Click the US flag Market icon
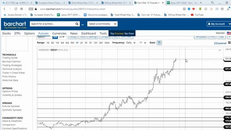The width and height of the screenshot is (231, 130). (x=229, y=33)
